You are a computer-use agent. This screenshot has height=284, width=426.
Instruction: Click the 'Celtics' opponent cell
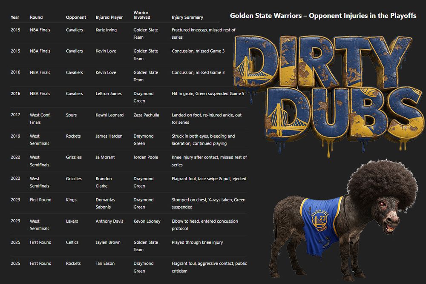(x=72, y=242)
